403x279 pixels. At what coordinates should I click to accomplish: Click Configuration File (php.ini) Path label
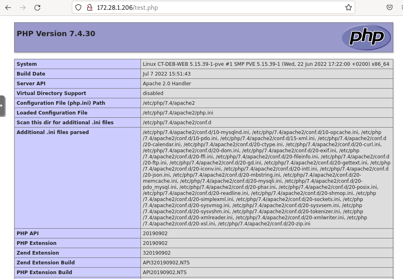point(61,103)
